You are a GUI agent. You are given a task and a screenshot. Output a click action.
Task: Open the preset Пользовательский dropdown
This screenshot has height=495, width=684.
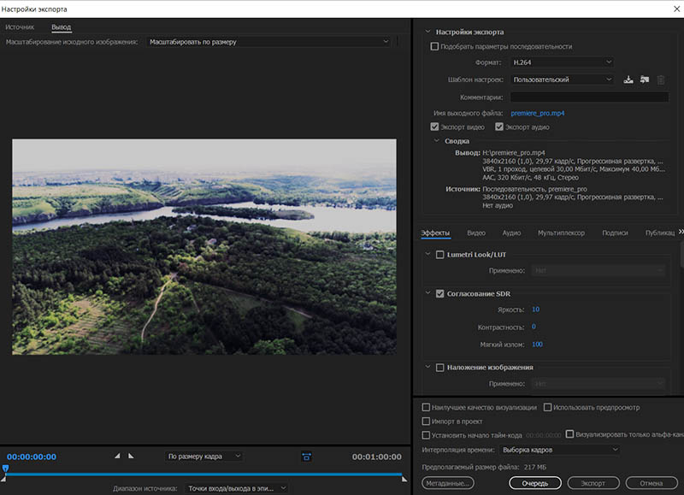click(562, 80)
